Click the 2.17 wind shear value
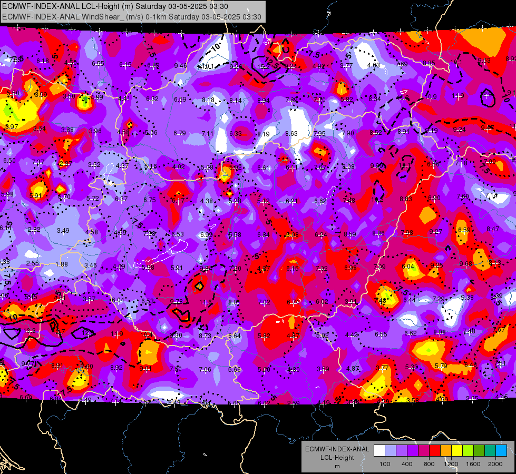 tap(66, 163)
